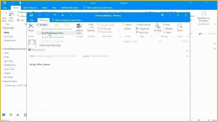218x122 pixels.
Task: Open View tab in Outlook
Action: 54,8
